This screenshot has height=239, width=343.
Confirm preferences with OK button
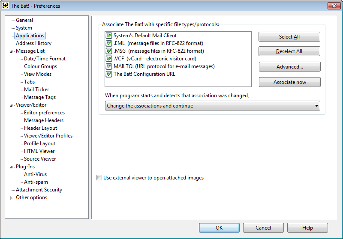tap(219, 227)
